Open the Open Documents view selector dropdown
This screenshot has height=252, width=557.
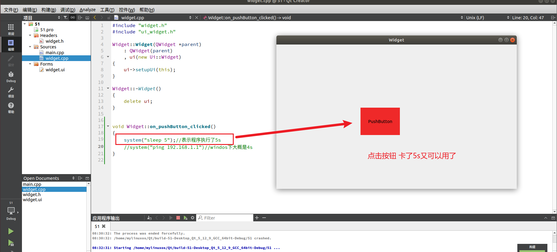click(x=49, y=178)
